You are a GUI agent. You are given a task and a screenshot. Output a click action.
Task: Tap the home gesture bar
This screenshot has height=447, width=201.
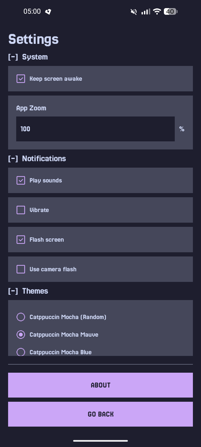(x=100, y=441)
